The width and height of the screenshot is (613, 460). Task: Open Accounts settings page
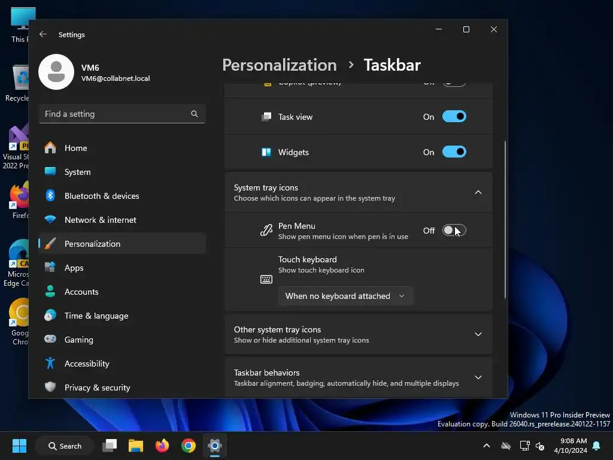click(122, 292)
